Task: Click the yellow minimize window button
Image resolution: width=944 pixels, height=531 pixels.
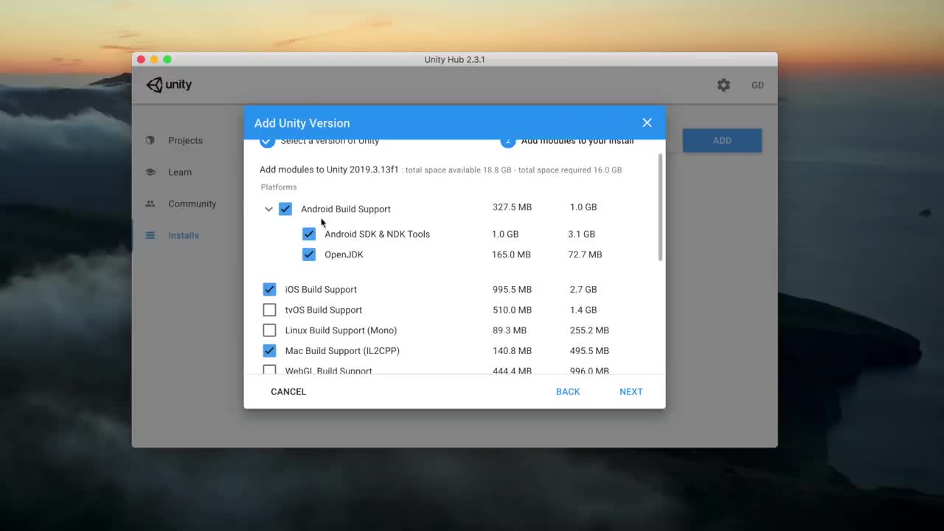Action: pyautogui.click(x=154, y=60)
